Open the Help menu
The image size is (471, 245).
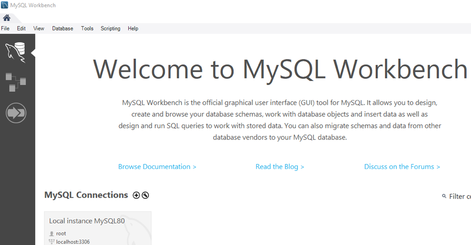point(133,28)
